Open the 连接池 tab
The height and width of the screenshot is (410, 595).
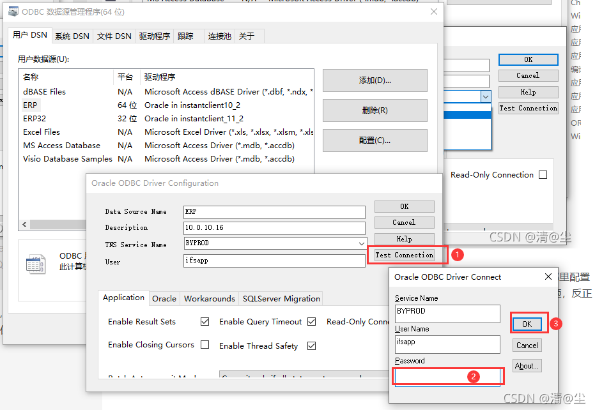pos(219,36)
